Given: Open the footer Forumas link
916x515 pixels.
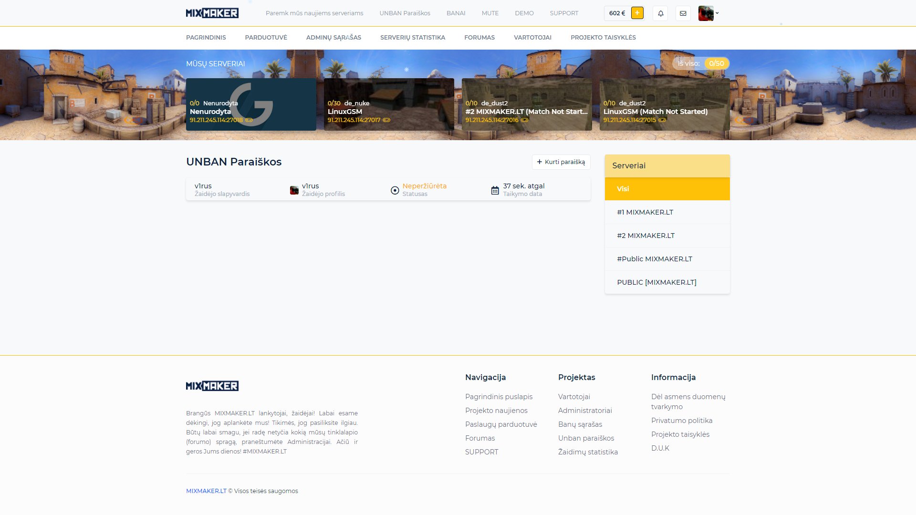Looking at the screenshot, I should point(480,438).
